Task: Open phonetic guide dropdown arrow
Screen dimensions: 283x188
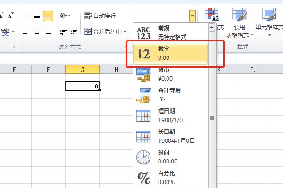Action: pyautogui.click(x=13, y=32)
